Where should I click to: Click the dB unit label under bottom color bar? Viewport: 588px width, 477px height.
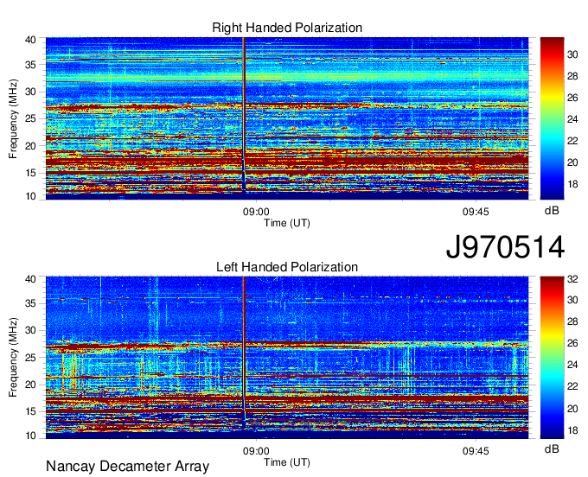[552, 448]
